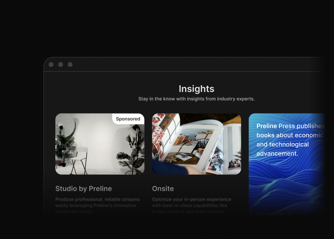Click the Visit the site link
Viewport: 334px width, 239px height.
tap(270, 214)
